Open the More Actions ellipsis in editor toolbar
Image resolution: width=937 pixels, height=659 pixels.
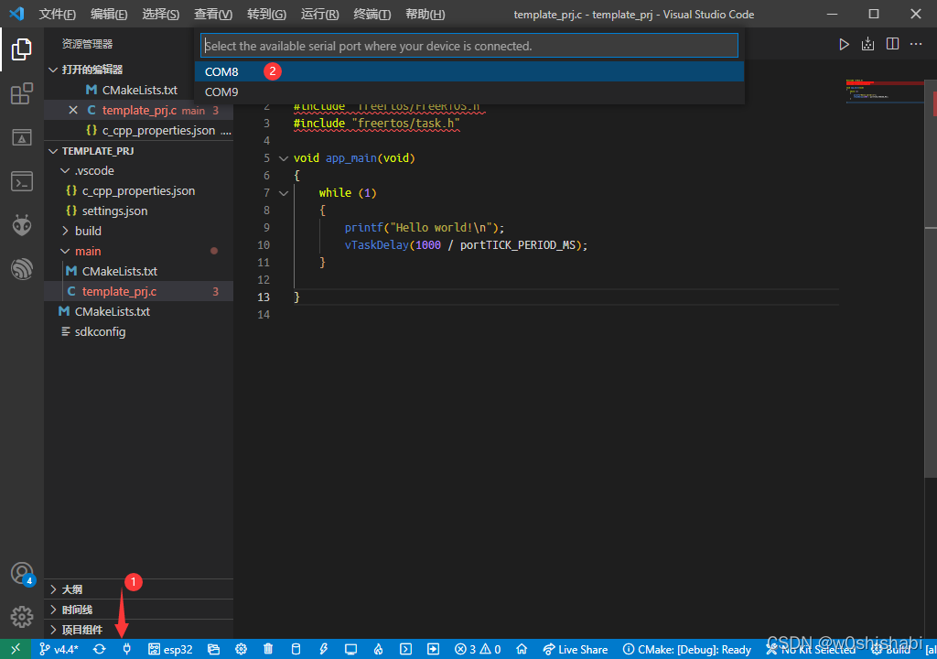(915, 44)
